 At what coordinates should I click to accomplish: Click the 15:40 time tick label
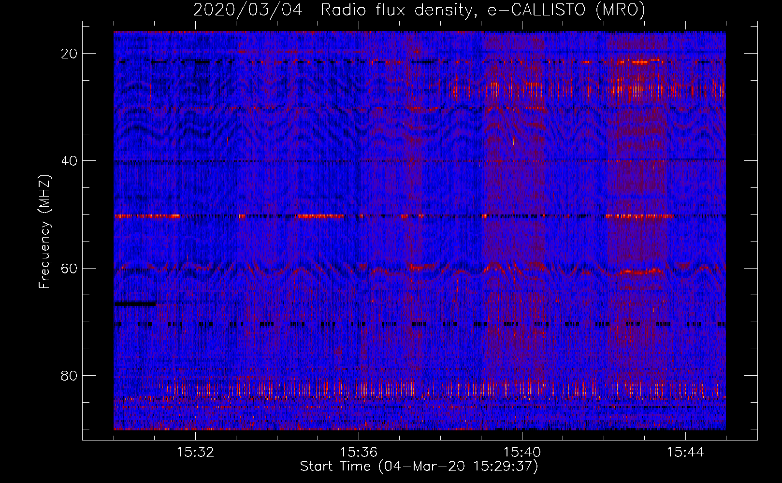522,453
